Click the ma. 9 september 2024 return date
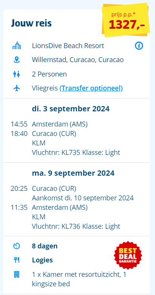The height and width of the screenshot is (295, 155). [73, 173]
